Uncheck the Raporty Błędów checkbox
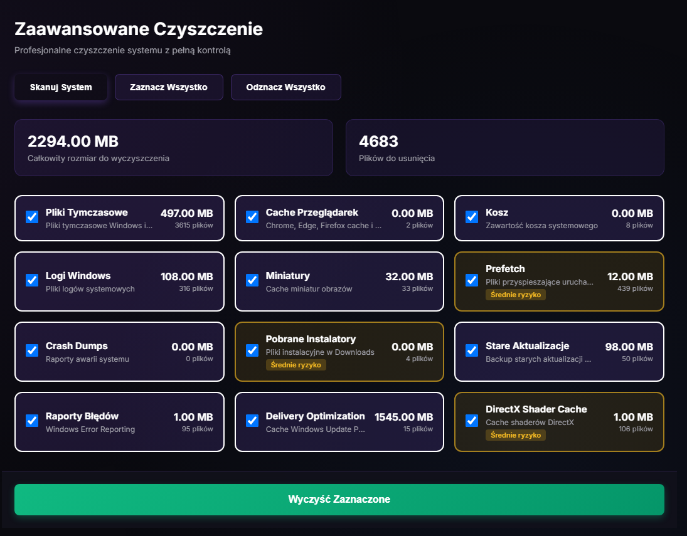This screenshot has height=536, width=687. coord(32,421)
